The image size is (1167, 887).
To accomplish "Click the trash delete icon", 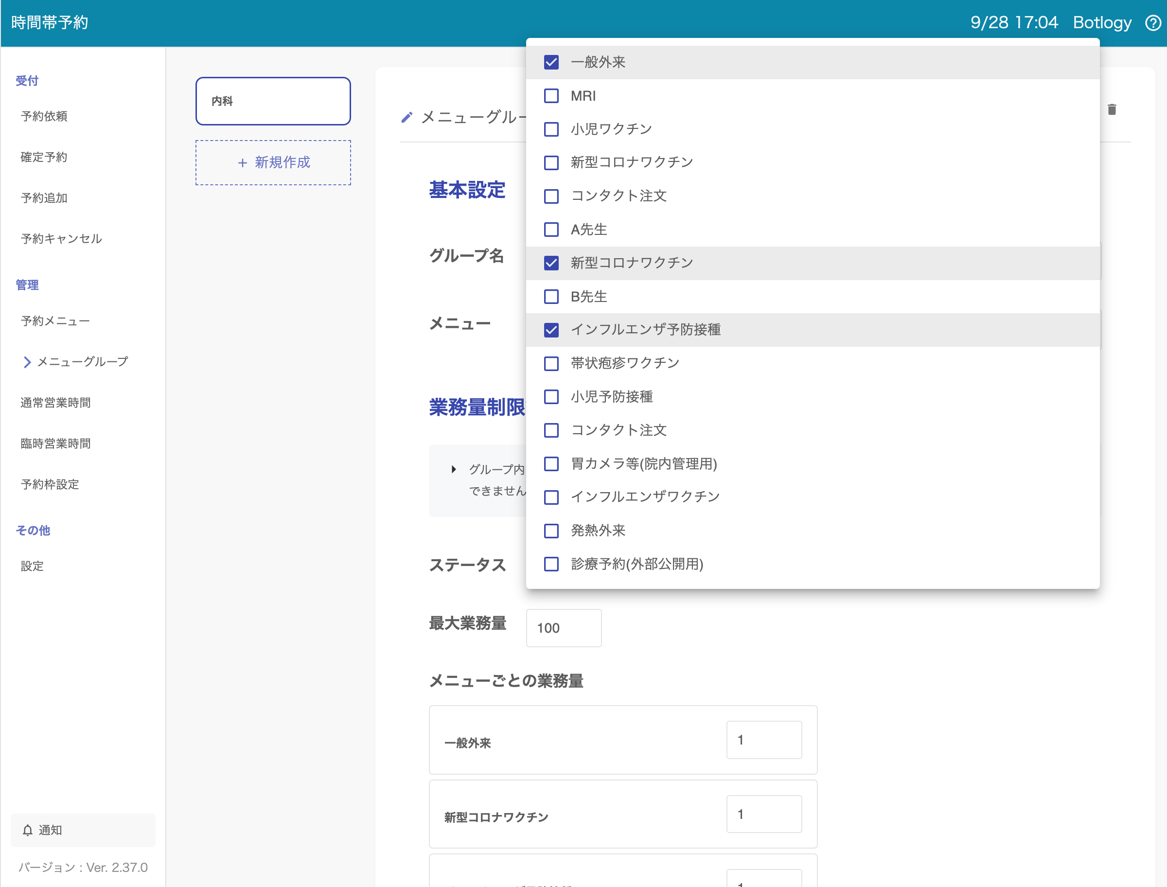I will point(1112,109).
